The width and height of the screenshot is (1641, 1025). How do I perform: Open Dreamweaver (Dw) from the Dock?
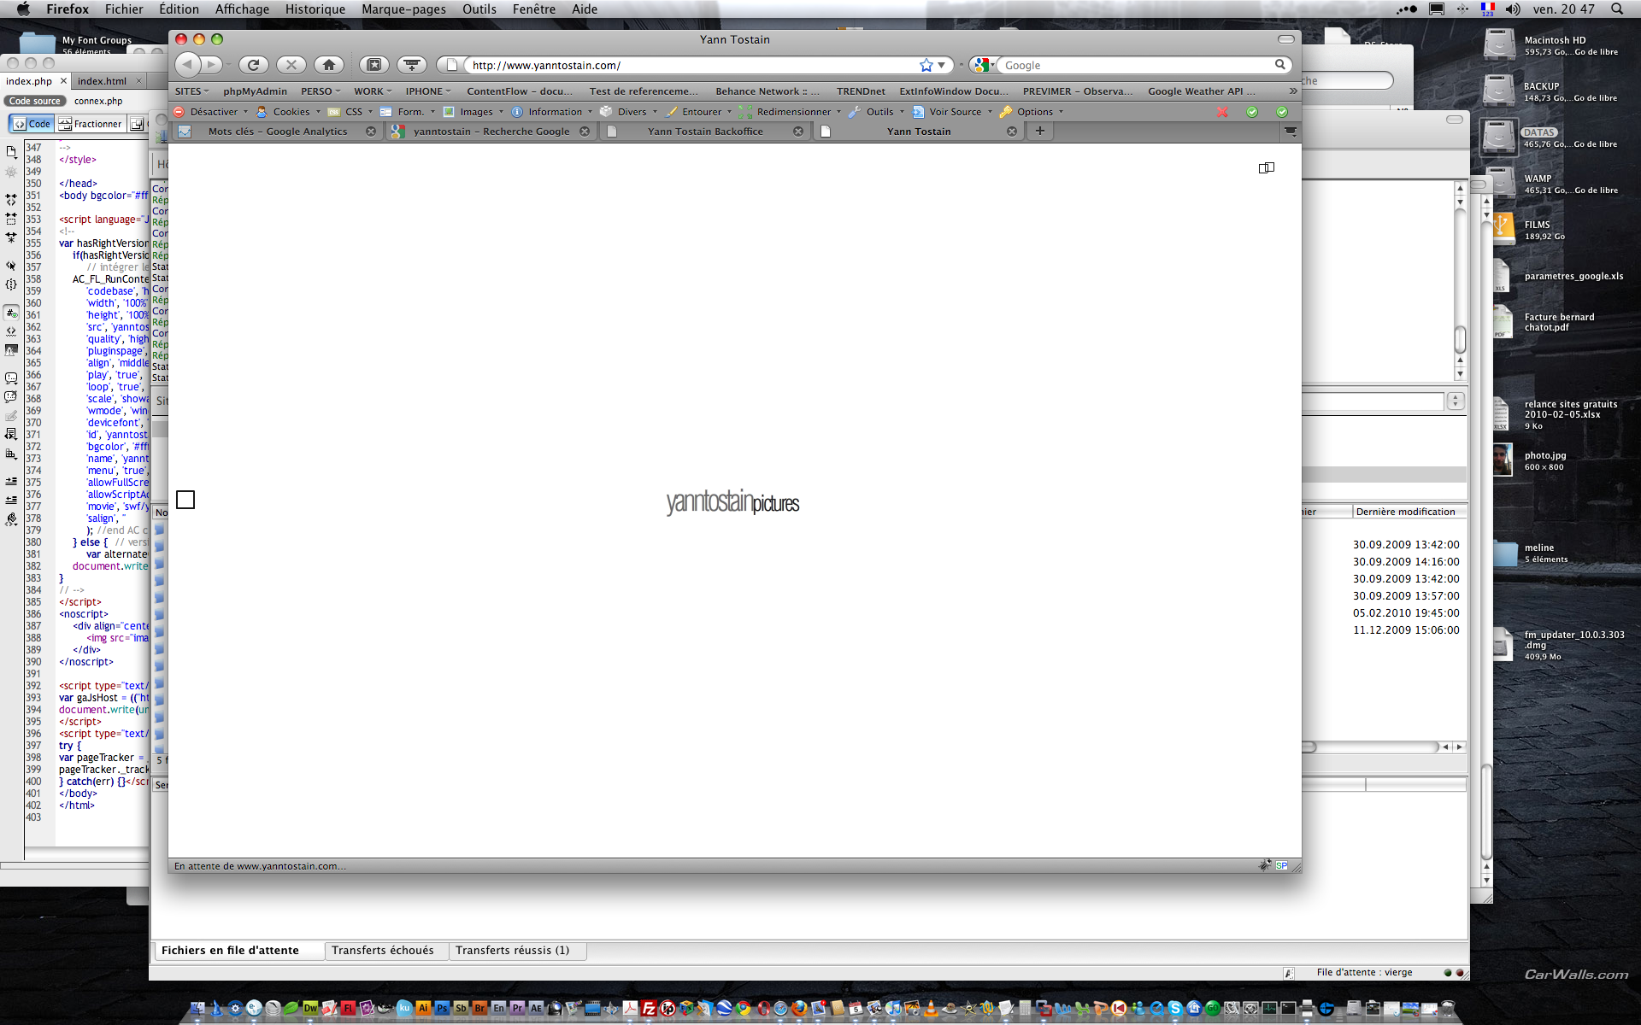[x=310, y=1009]
